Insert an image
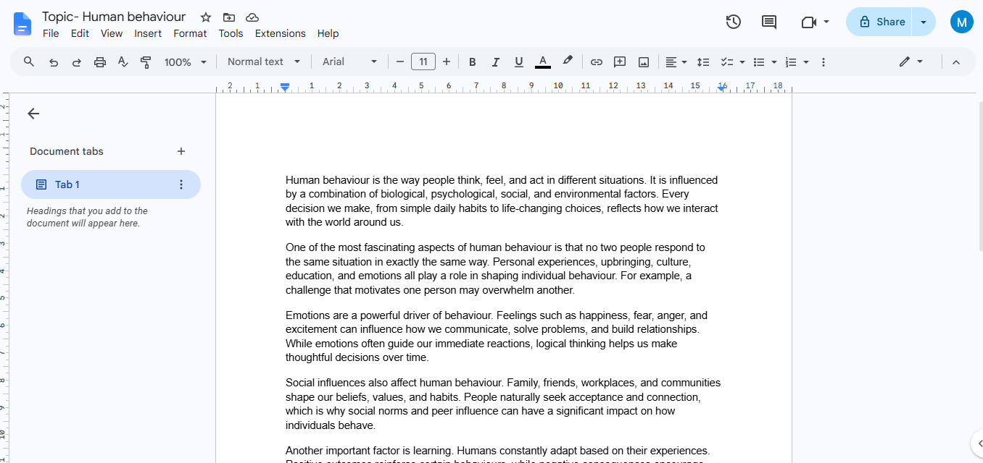Image resolution: width=983 pixels, height=463 pixels. pyautogui.click(x=644, y=62)
